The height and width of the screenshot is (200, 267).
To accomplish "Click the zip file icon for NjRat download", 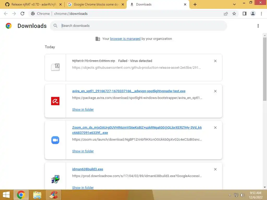I will (55, 67).
